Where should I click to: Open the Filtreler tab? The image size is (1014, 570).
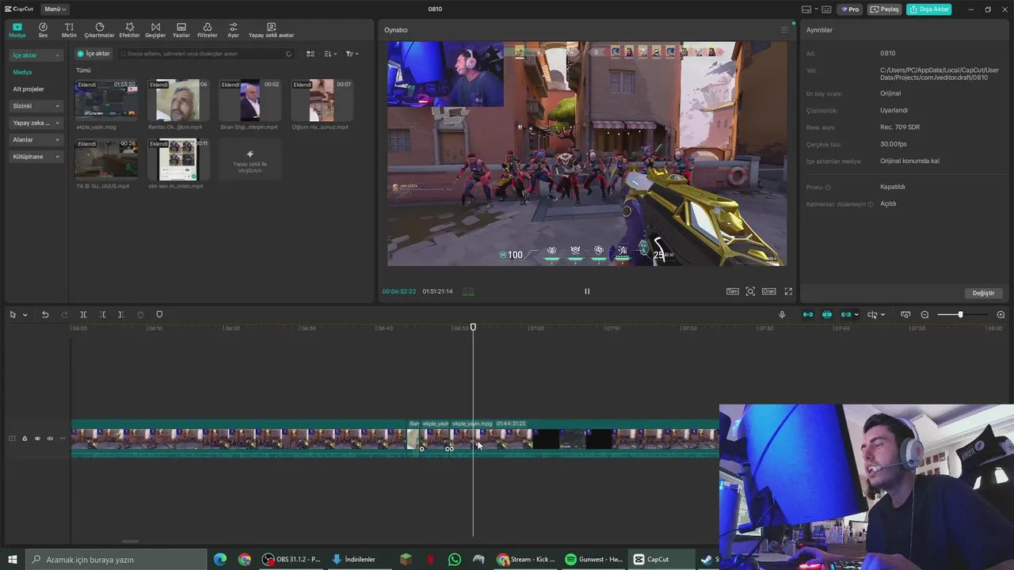coord(207,30)
